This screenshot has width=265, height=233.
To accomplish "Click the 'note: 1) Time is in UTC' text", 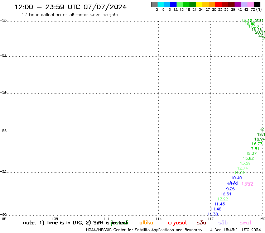I will click(x=53, y=223).
